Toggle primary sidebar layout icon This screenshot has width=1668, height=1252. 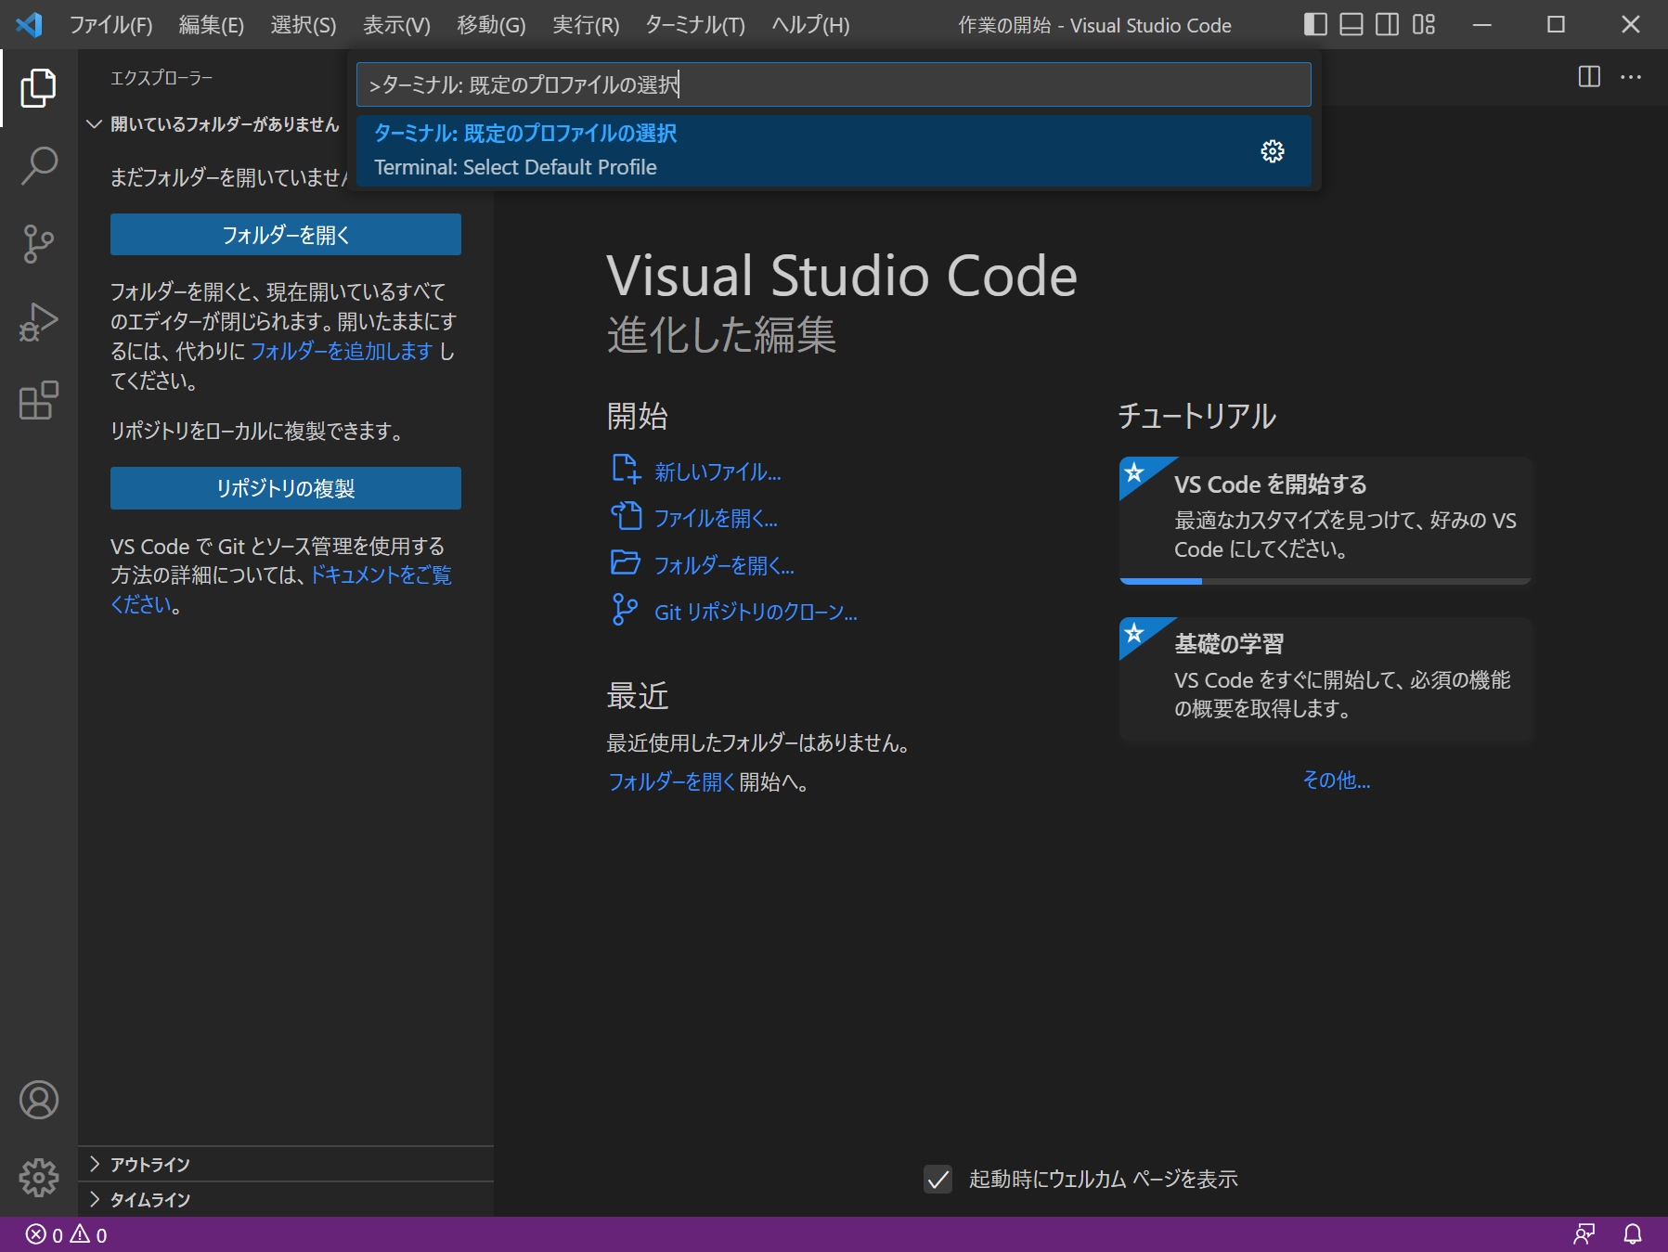[1315, 24]
